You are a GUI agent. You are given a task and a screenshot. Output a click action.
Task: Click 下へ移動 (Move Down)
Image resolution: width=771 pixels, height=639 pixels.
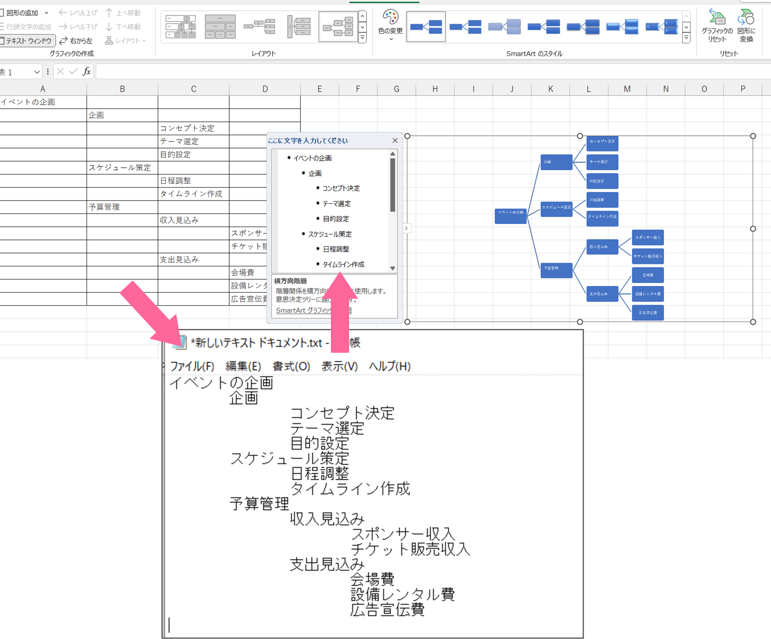click(x=123, y=27)
